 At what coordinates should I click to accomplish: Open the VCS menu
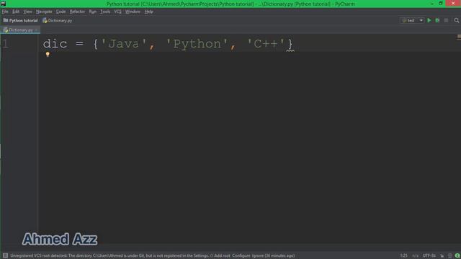click(x=117, y=12)
